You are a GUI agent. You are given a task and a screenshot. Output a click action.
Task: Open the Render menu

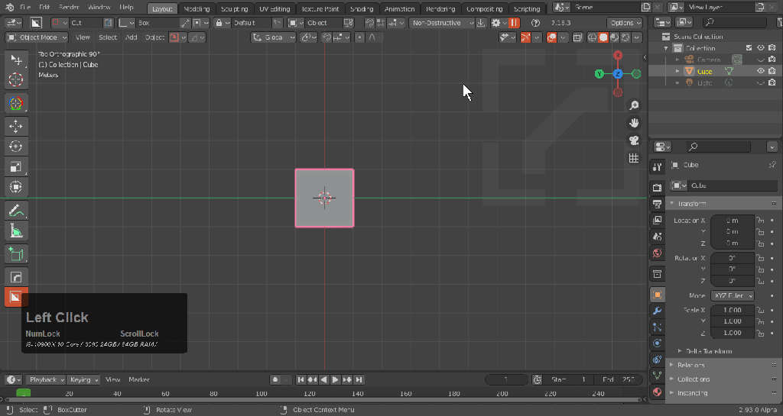69,7
